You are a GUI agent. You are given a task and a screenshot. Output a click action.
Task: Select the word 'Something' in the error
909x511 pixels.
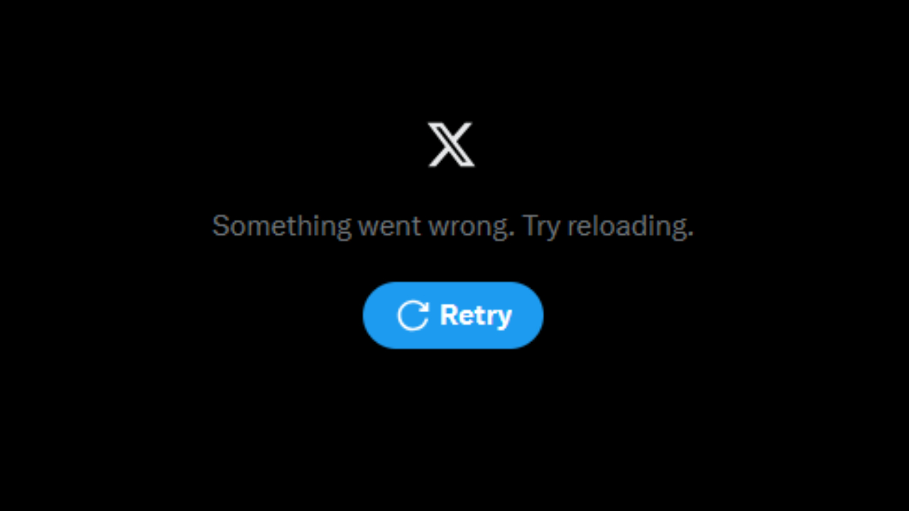(282, 227)
